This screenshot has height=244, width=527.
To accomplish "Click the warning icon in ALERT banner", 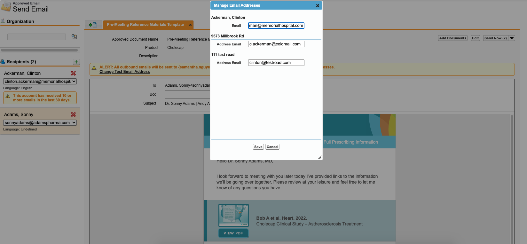I will coord(94,67).
